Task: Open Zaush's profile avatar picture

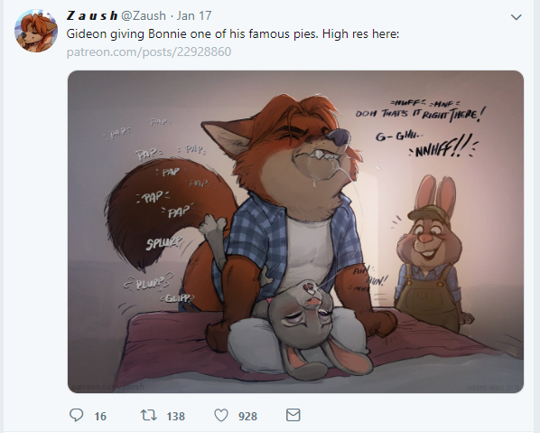Action: 36,31
